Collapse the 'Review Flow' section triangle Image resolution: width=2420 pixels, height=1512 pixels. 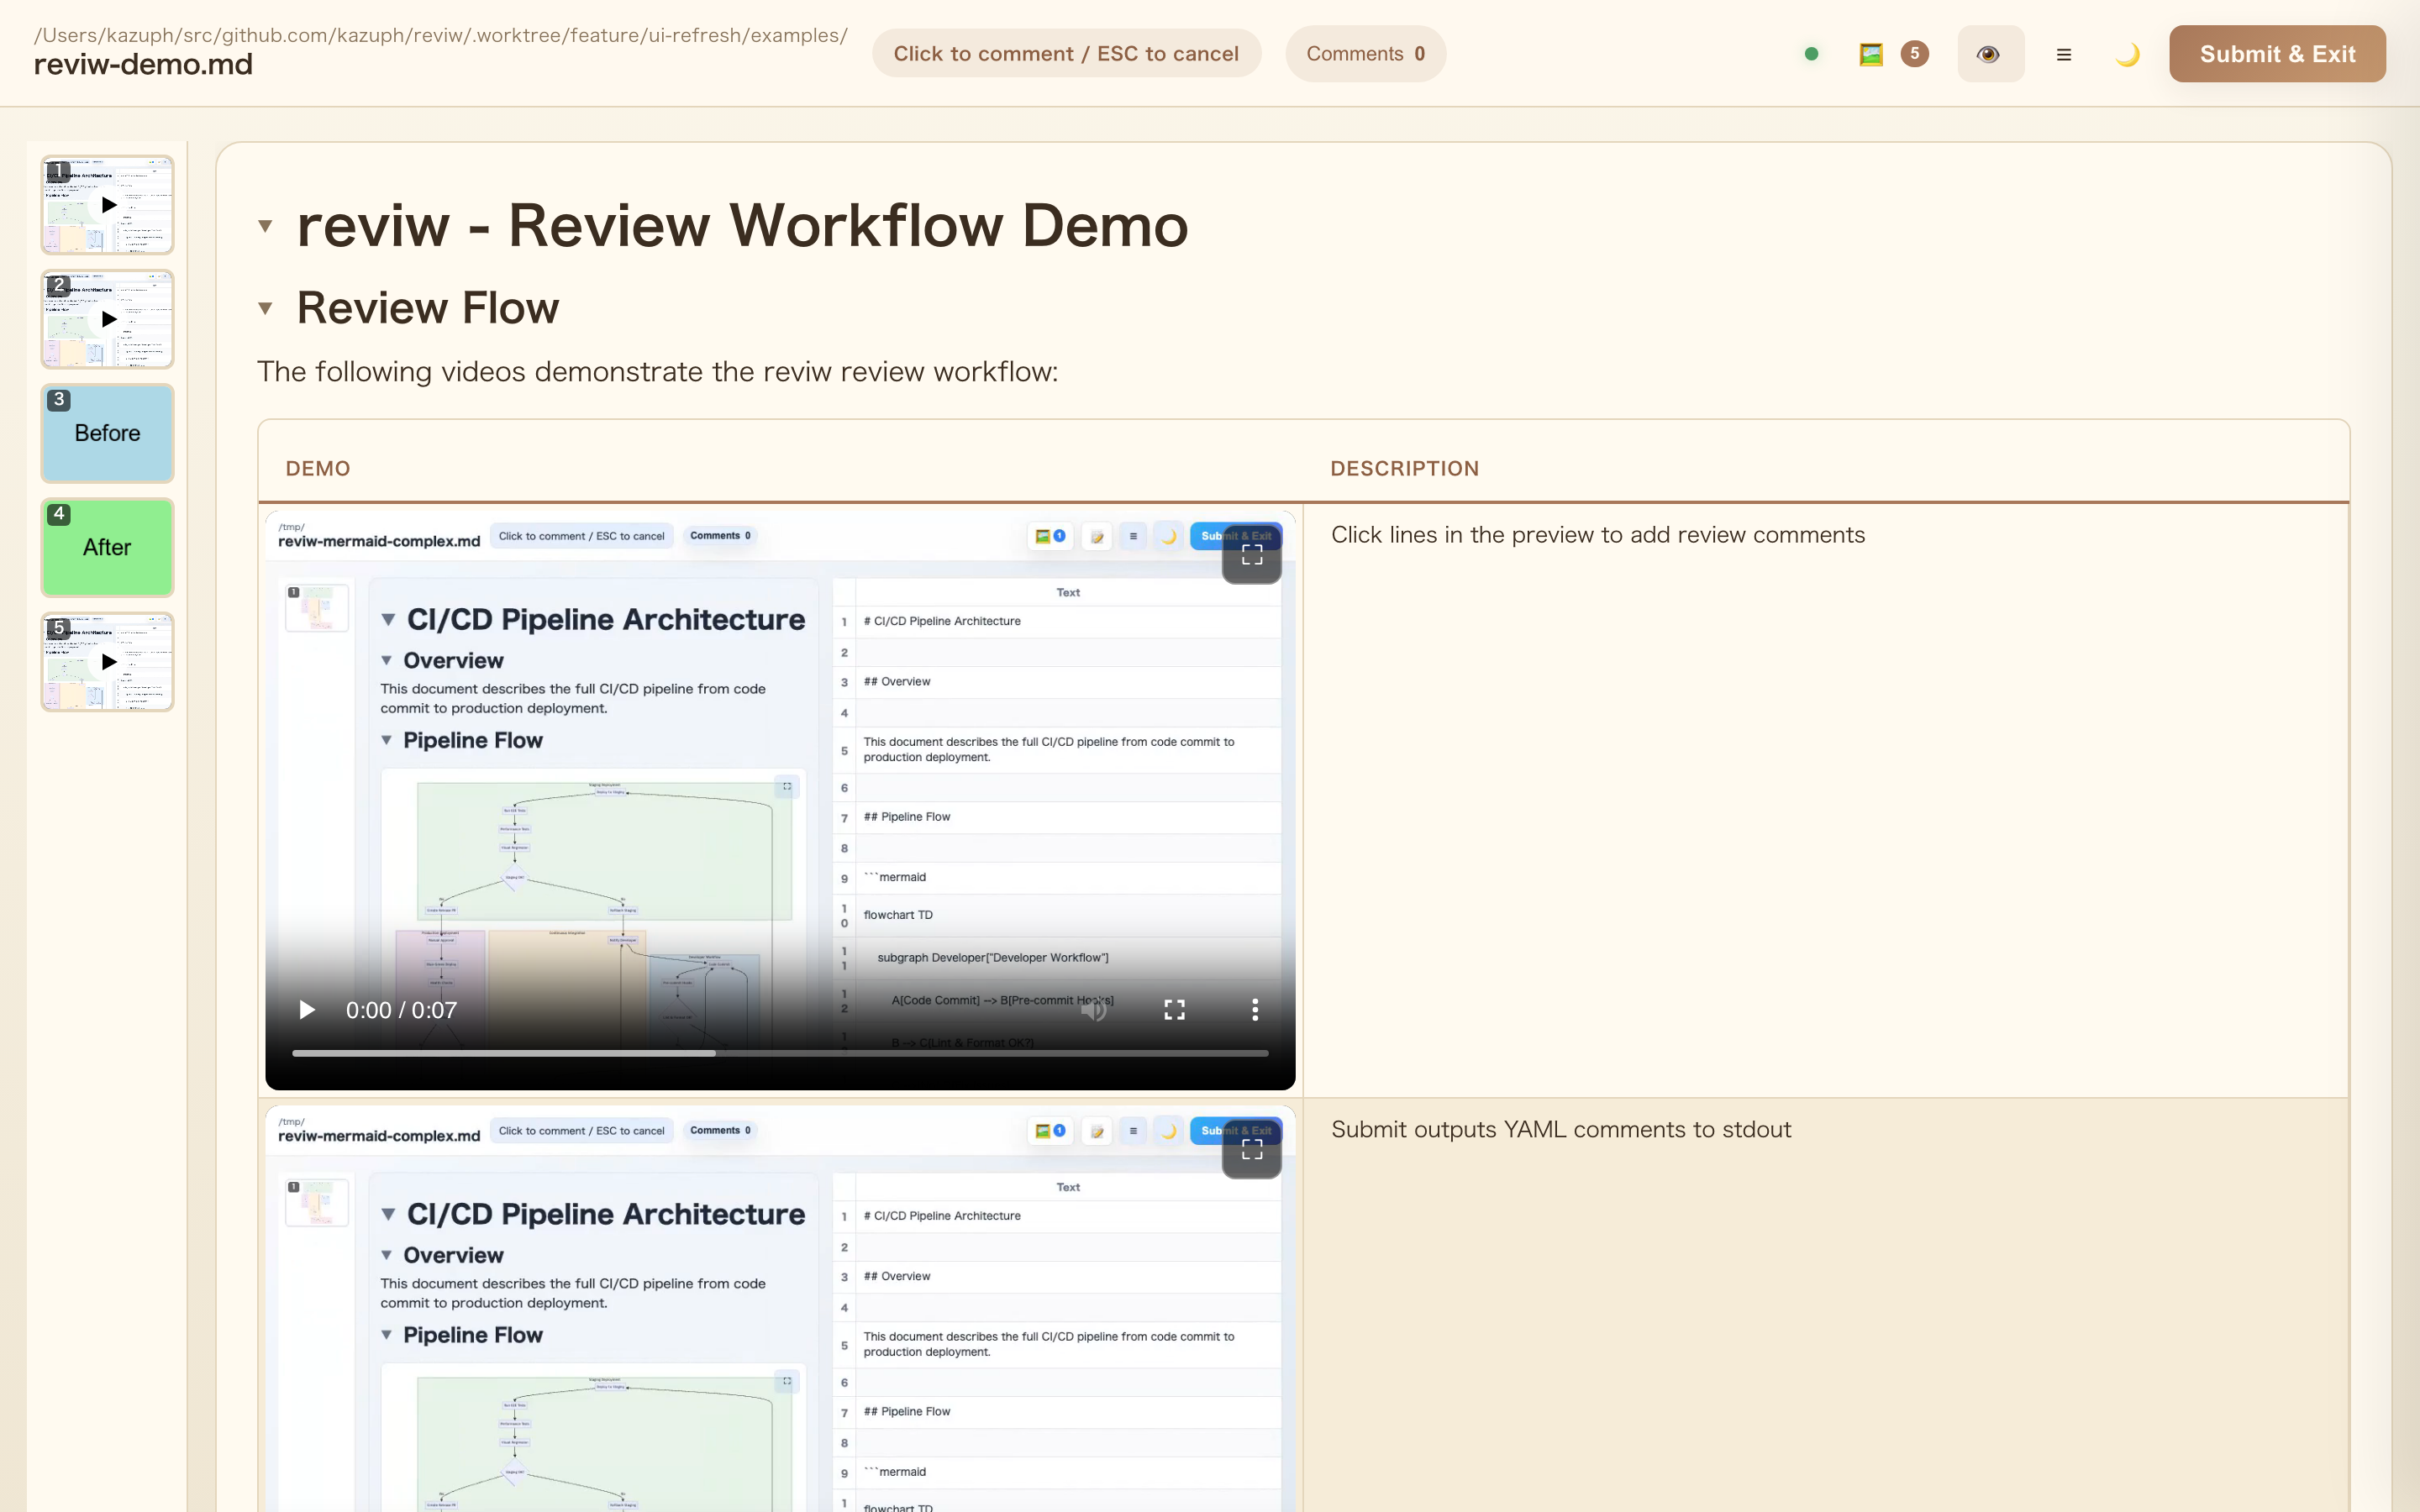265,308
